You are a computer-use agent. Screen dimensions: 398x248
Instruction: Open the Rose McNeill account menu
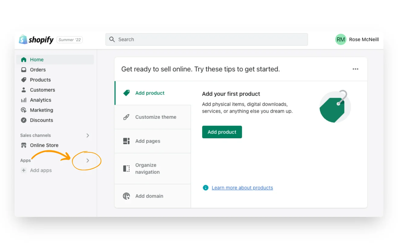(357, 39)
